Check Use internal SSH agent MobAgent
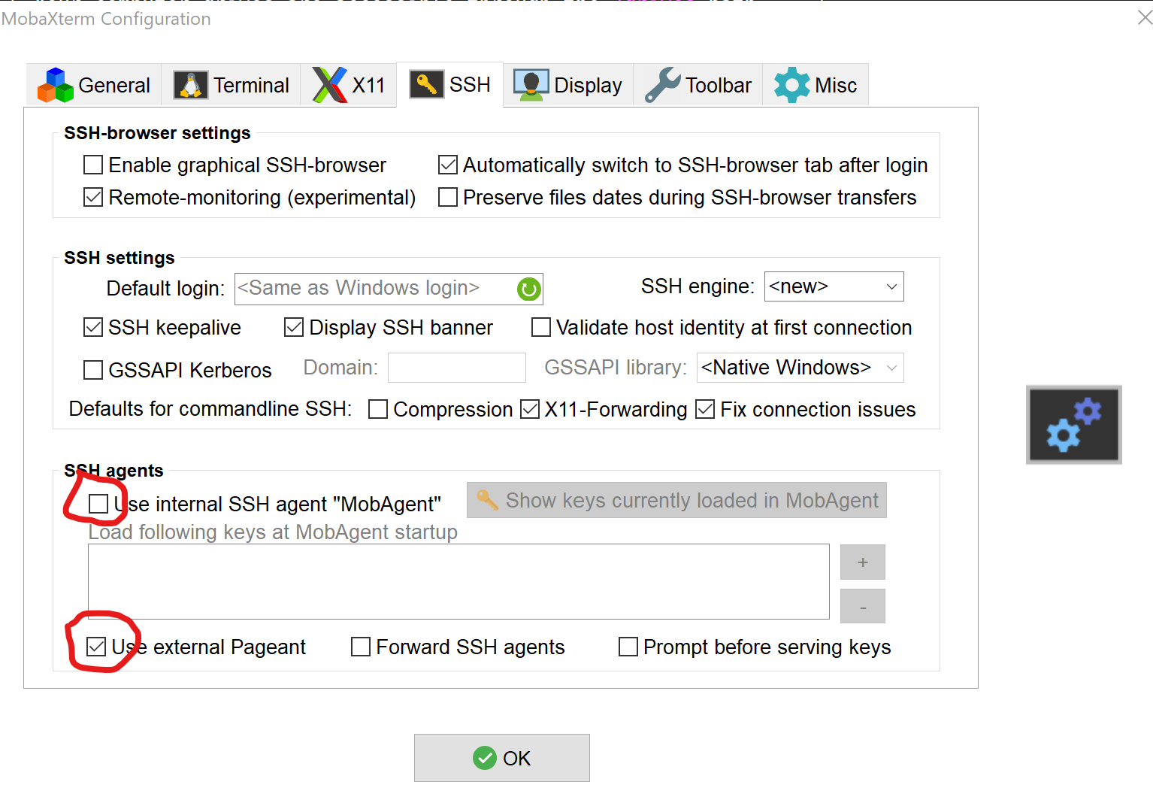Viewport: 1153px width, 797px height. pyautogui.click(x=98, y=504)
